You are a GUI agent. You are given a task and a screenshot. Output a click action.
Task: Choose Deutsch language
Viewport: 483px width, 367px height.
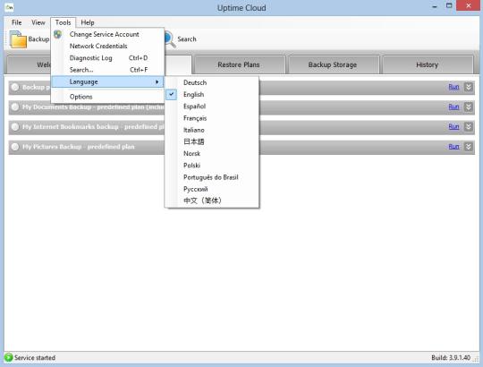click(x=212, y=82)
